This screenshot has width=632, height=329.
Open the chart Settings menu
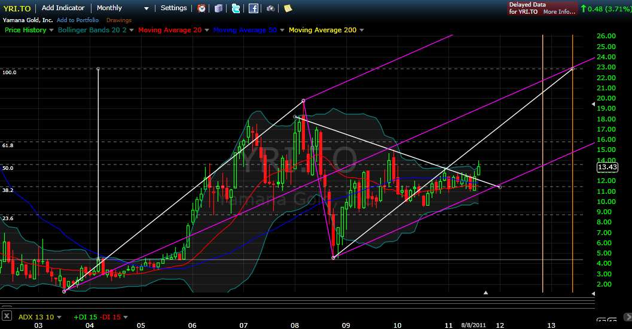(x=174, y=8)
